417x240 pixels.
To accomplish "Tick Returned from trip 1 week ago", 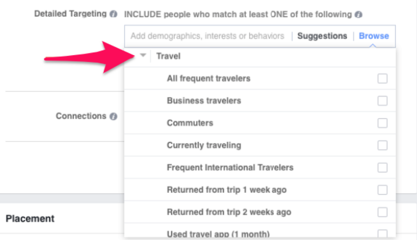I will 382,190.
